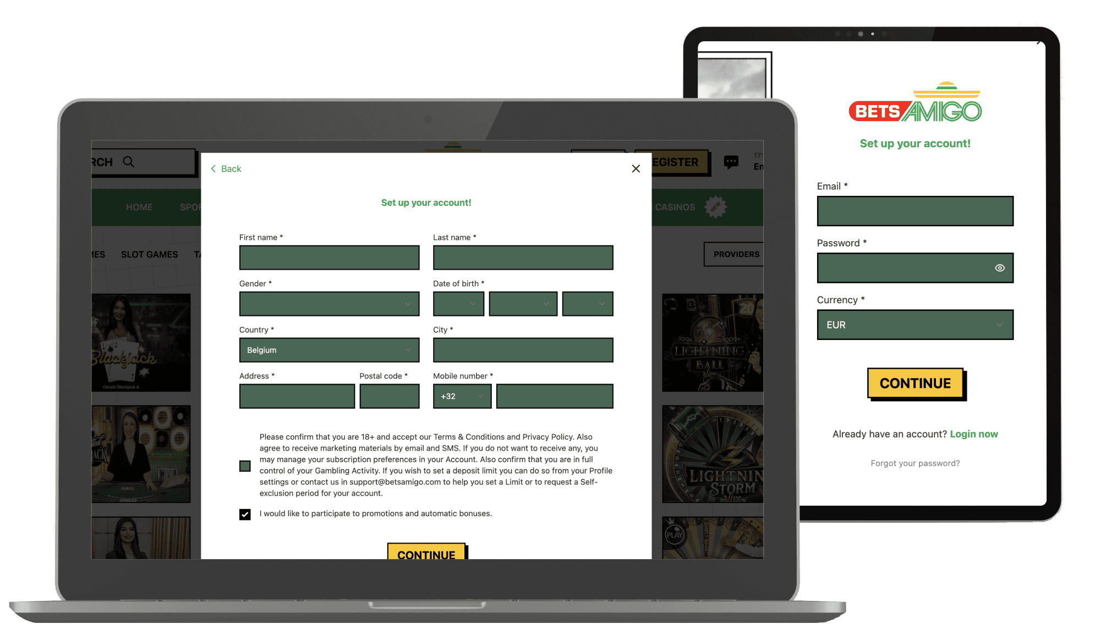Toggle the promotions and bonuses checkbox
1095x624 pixels.
pyautogui.click(x=245, y=513)
